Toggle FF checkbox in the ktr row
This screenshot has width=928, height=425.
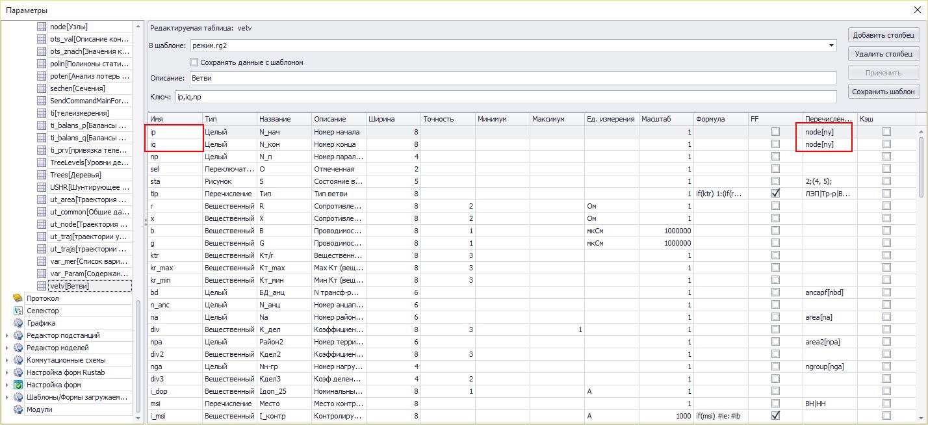tap(775, 255)
